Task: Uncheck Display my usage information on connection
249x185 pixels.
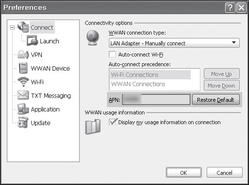Action: coord(112,122)
